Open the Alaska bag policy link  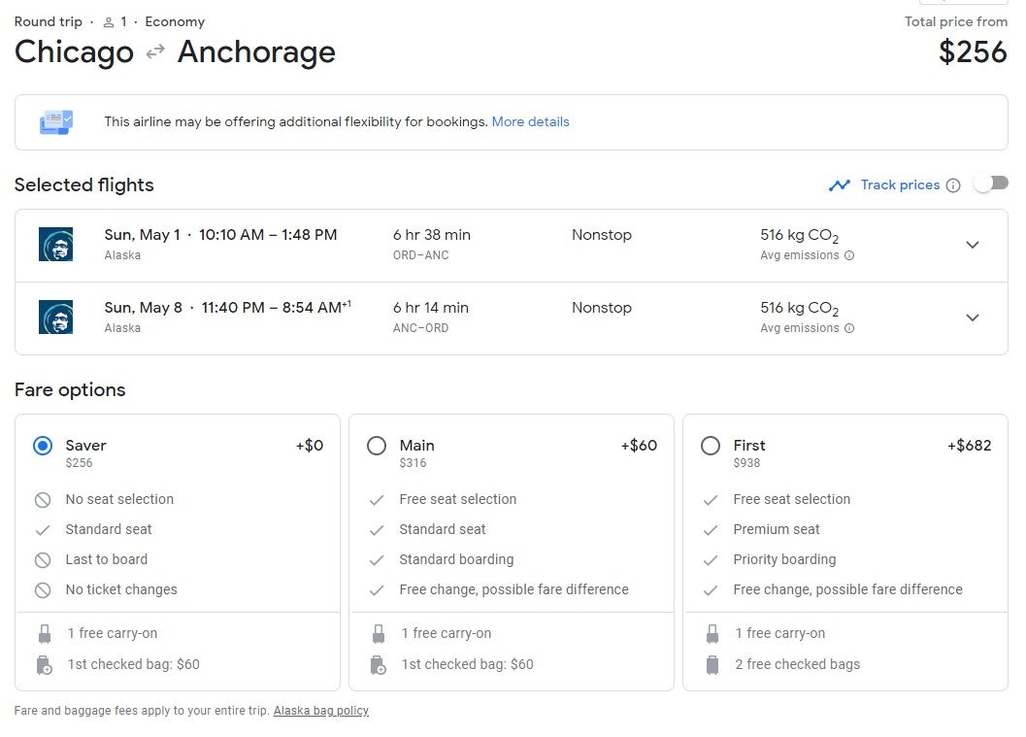320,710
